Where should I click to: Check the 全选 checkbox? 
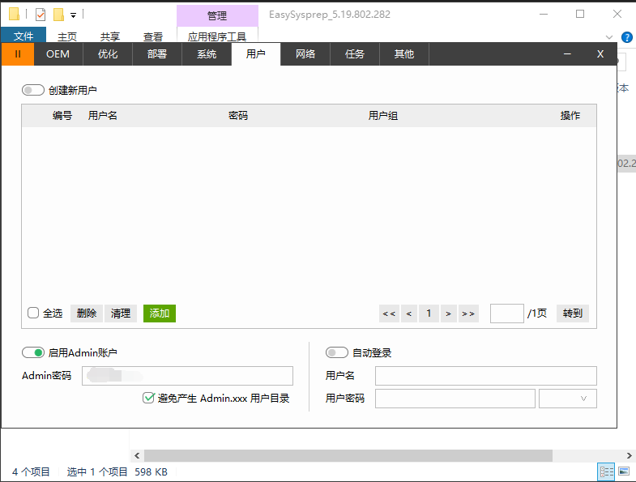(x=33, y=313)
